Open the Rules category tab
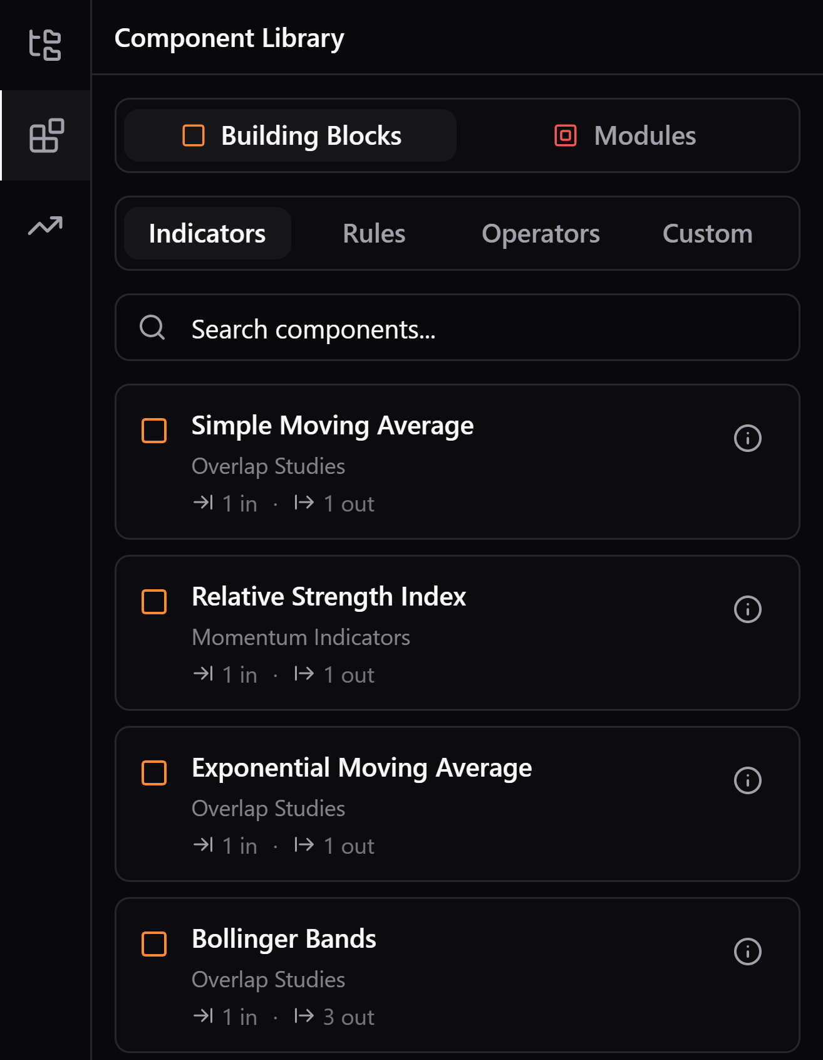 pos(374,233)
